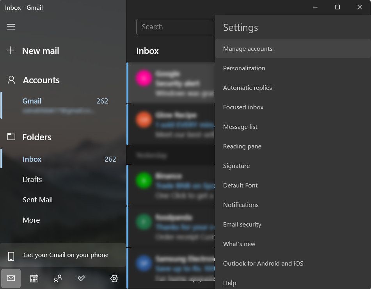The height and width of the screenshot is (289, 371).
Task: Close the Mail window
Action: tap(360, 7)
